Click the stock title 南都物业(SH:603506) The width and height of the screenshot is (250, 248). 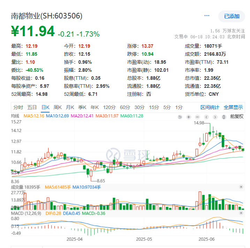(47, 16)
